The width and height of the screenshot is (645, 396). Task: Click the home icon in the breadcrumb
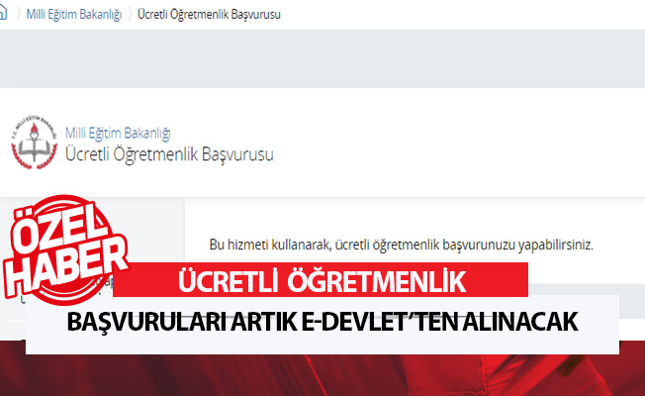click(6, 14)
